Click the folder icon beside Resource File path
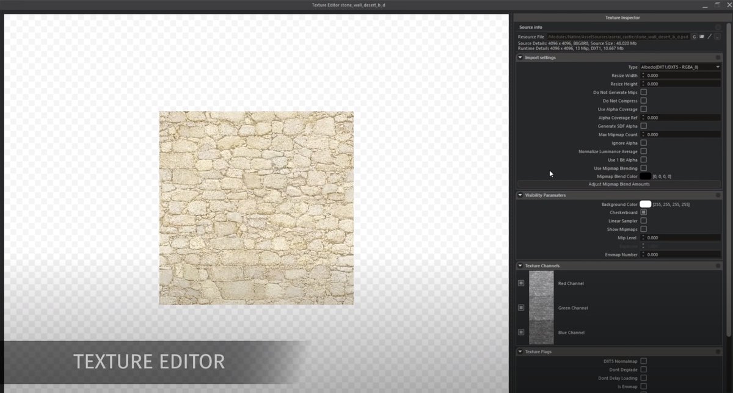 702,37
